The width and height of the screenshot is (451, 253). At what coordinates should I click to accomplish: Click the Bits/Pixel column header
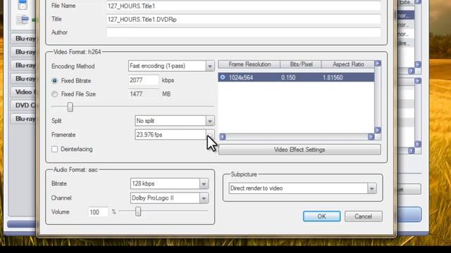point(301,64)
